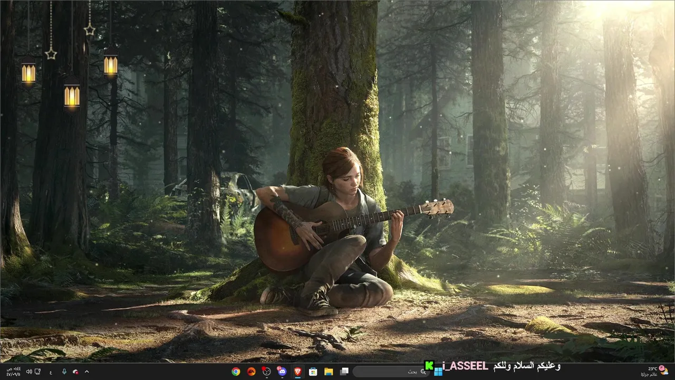Open the Steam icon with red notification dot
The width and height of the screenshot is (675, 380).
tap(266, 372)
